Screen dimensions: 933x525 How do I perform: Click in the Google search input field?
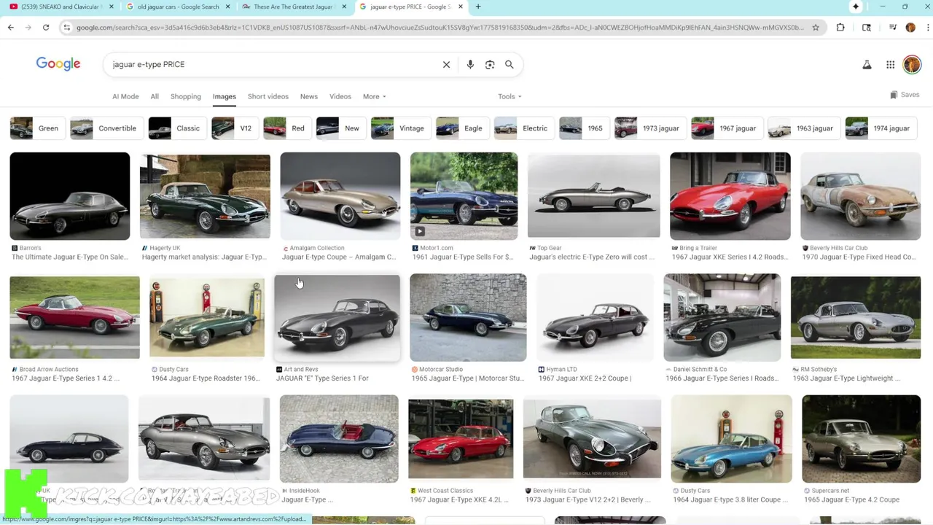tap(273, 64)
